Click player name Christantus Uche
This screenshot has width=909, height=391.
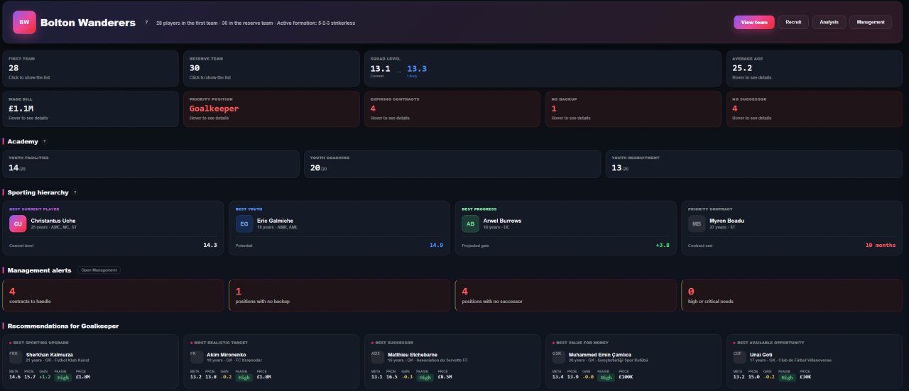53,221
